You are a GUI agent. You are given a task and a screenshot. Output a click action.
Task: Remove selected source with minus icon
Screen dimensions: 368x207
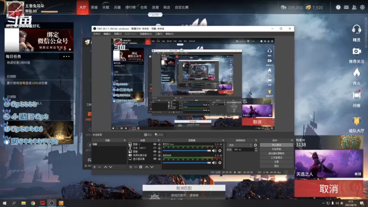coord(136,167)
